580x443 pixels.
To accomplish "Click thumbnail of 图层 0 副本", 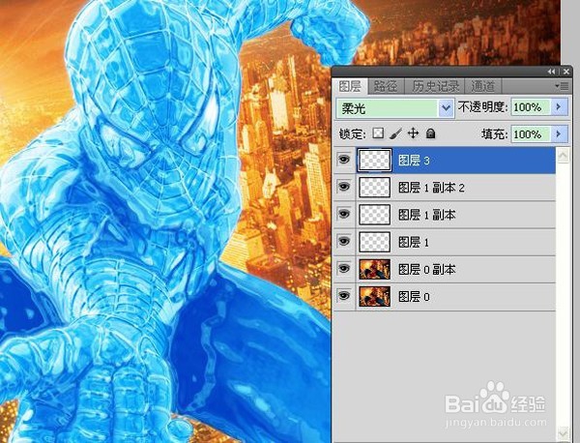I will (x=374, y=269).
